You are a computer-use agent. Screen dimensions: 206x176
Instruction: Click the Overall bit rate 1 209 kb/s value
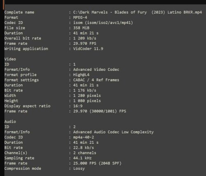click(x=84, y=38)
